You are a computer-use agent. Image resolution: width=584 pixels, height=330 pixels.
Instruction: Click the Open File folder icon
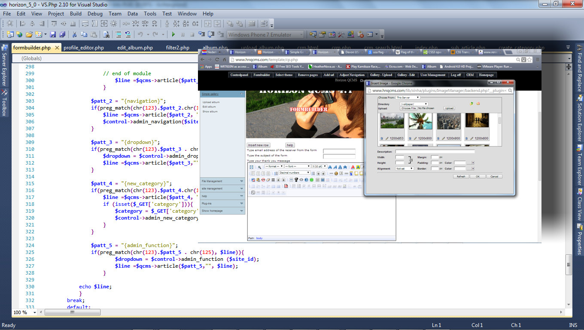click(29, 35)
